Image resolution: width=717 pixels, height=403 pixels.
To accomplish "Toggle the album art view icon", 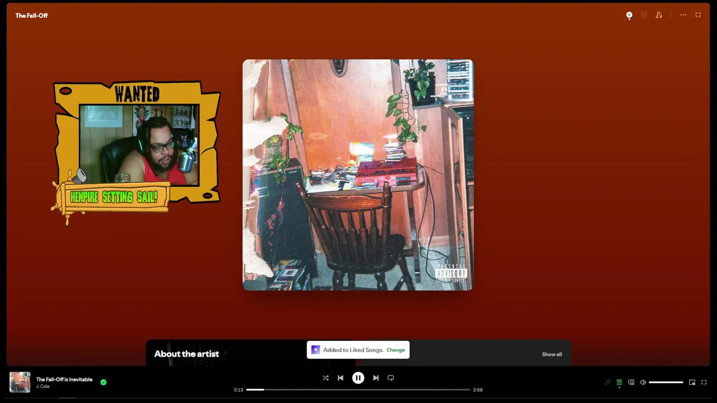I will click(629, 15).
